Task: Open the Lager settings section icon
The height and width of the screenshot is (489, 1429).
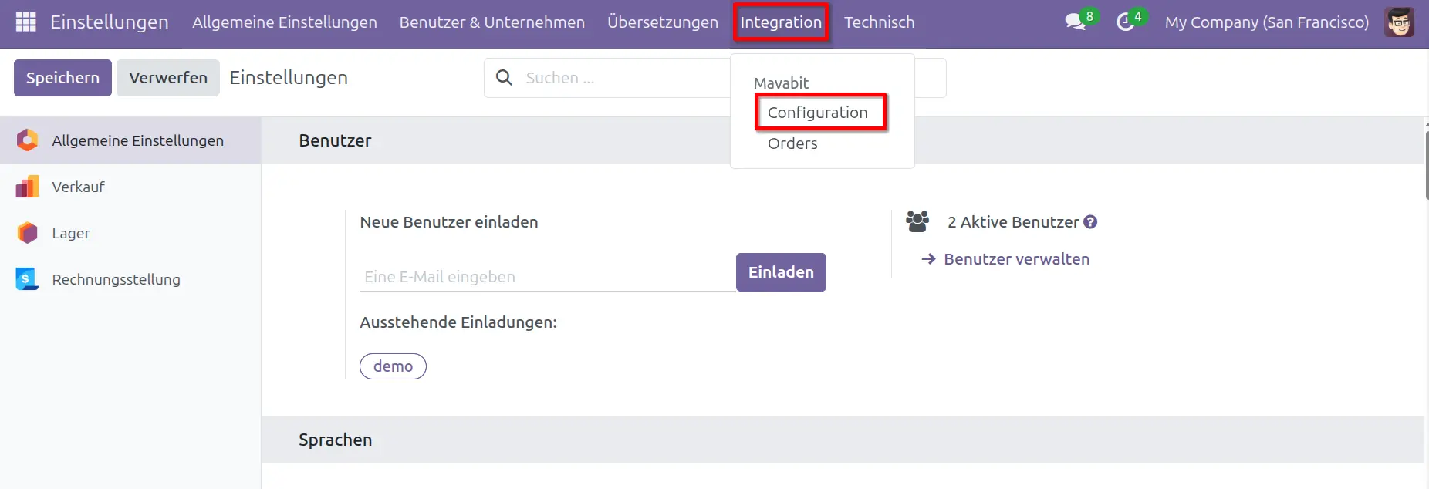Action: [x=27, y=232]
